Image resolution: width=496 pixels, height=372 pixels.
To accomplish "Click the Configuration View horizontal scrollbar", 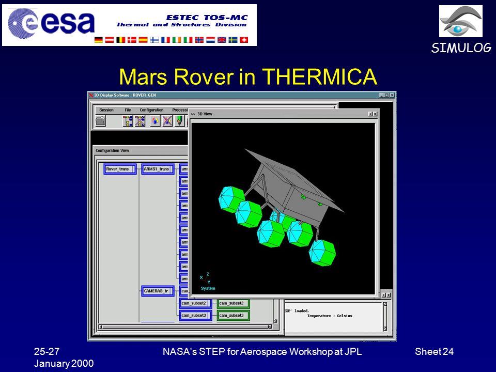I will pyautogui.click(x=185, y=327).
